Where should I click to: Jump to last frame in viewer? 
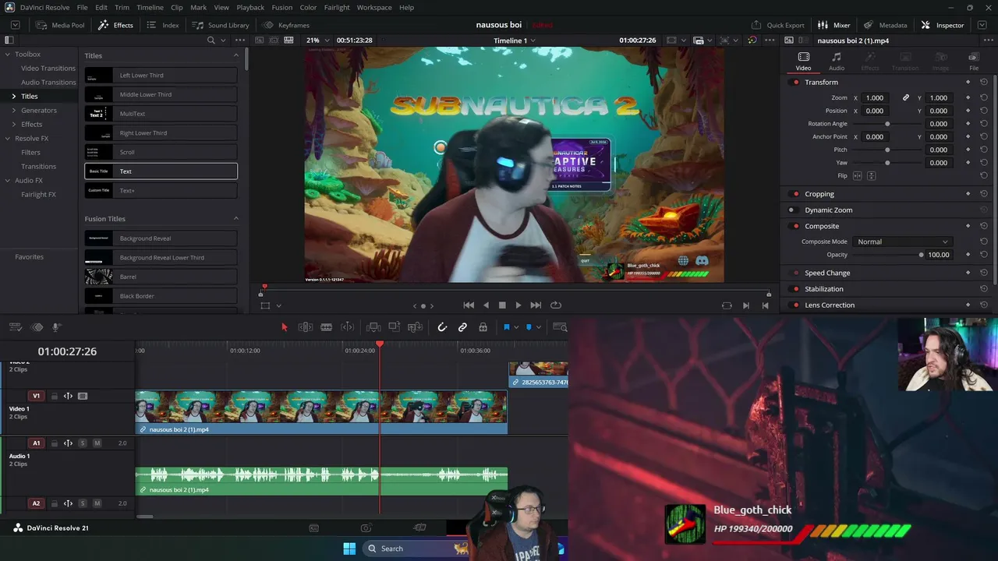[536, 305]
